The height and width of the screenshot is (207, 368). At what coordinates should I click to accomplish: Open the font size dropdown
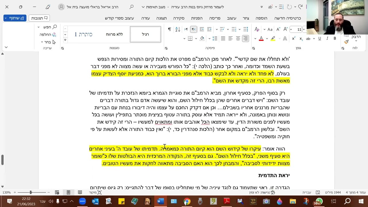coord(304,29)
